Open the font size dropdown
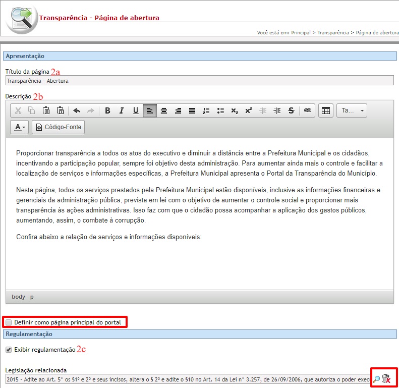 pos(352,110)
